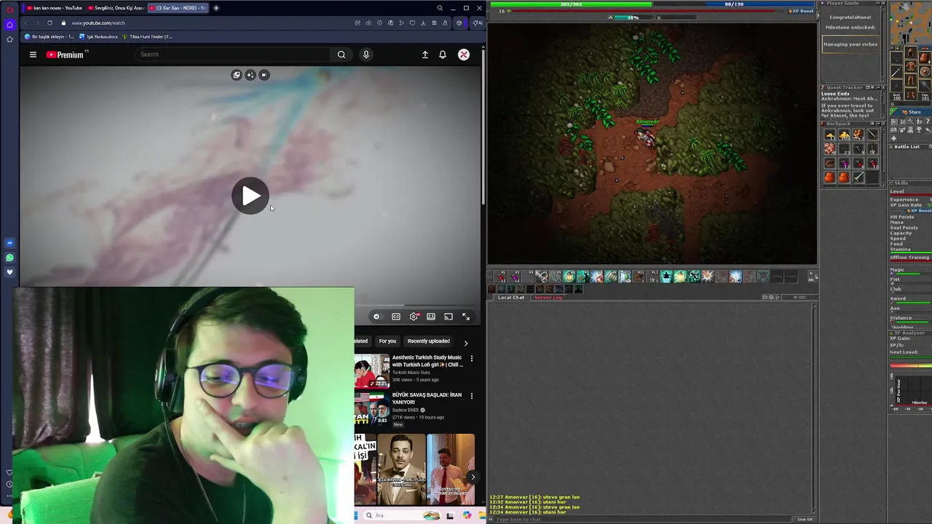Viewport: 932px width, 524px height.
Task: Advance the Shorts shelf with next arrow
Action: 473,477
